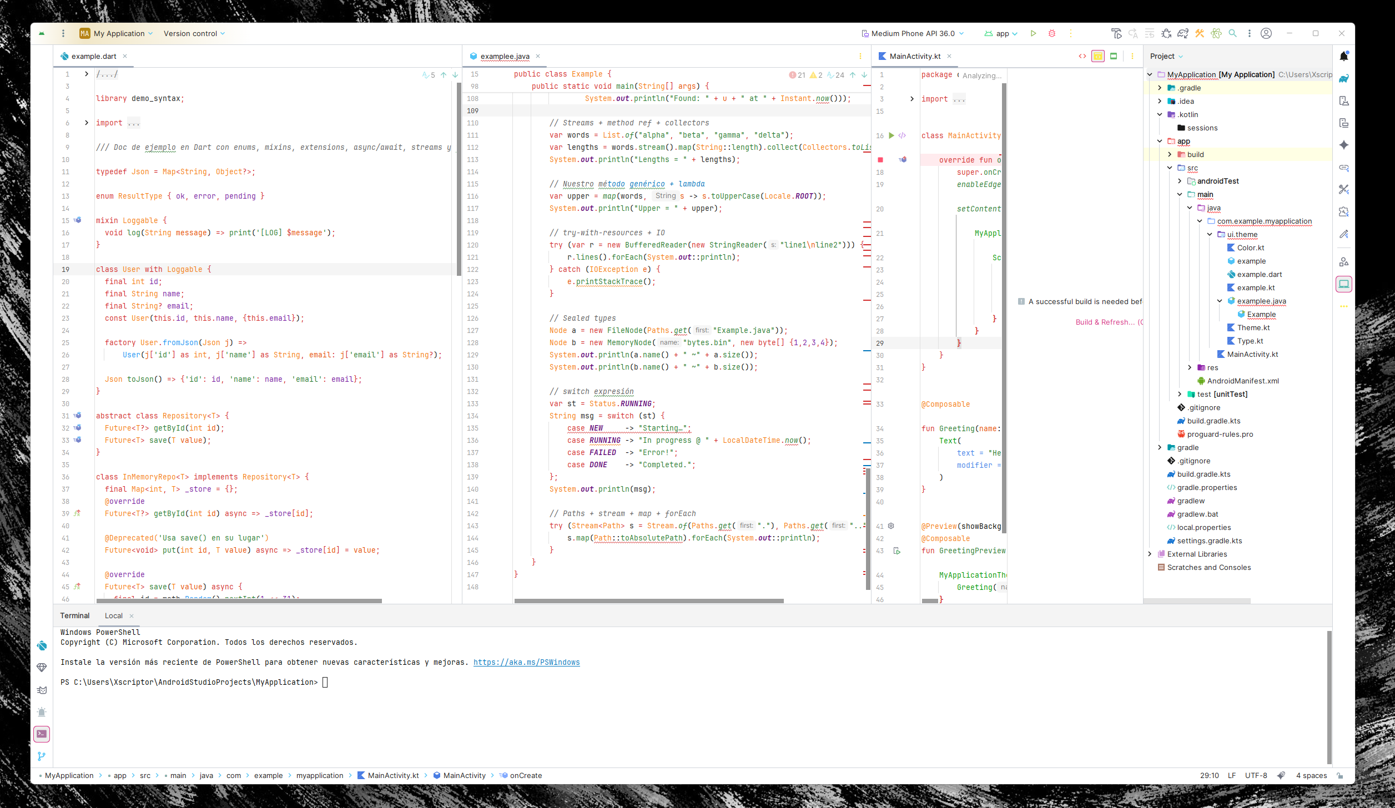Screen dimensions: 1395x808
Task: Switch MainActivity.kt to Code-only view
Action: pos(1082,56)
